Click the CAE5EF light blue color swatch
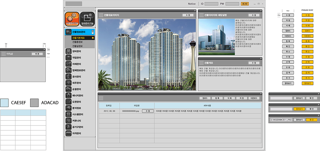Image resolution: width=320 pixels, height=151 pixels. tap(4, 103)
